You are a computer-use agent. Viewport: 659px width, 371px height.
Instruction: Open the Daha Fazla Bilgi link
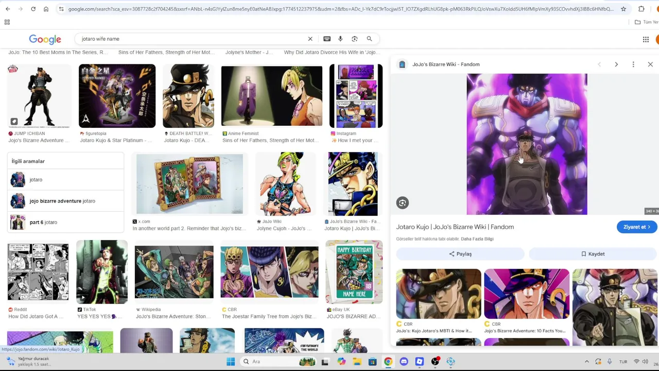coord(477,239)
